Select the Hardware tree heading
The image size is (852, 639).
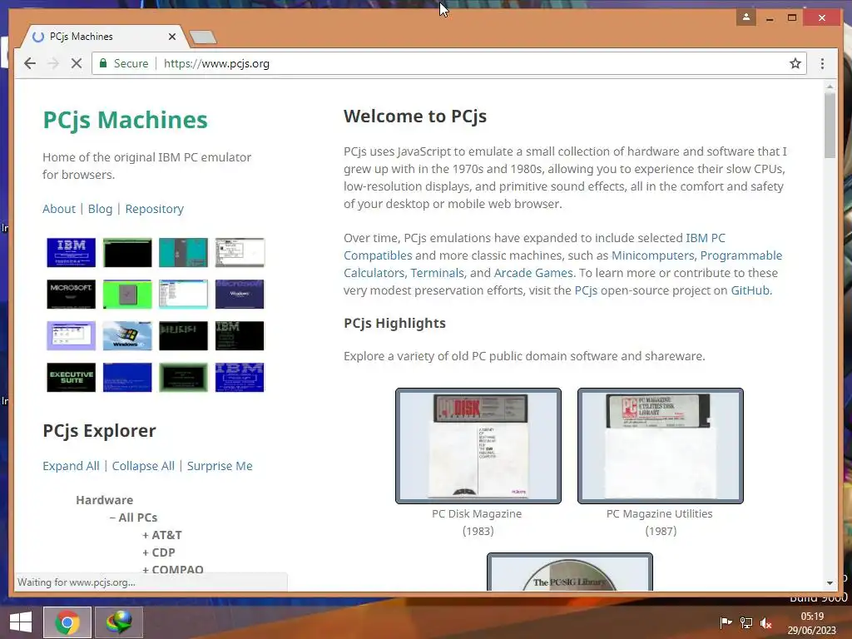(104, 500)
